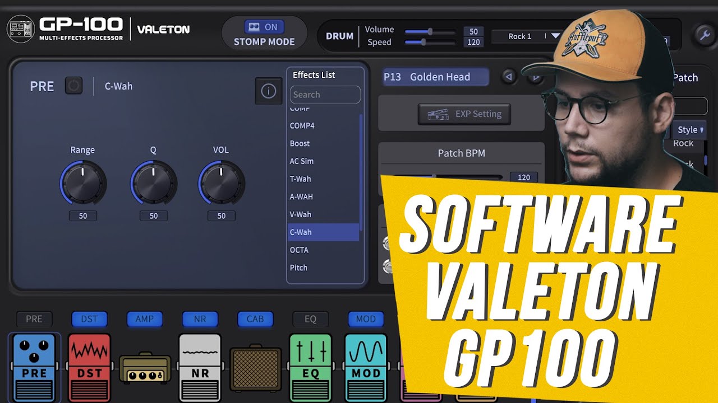The height and width of the screenshot is (403, 718).
Task: Toggle the NR chain label
Action: (x=200, y=319)
